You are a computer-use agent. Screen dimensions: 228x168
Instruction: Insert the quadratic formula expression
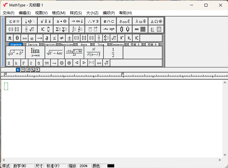74,52
